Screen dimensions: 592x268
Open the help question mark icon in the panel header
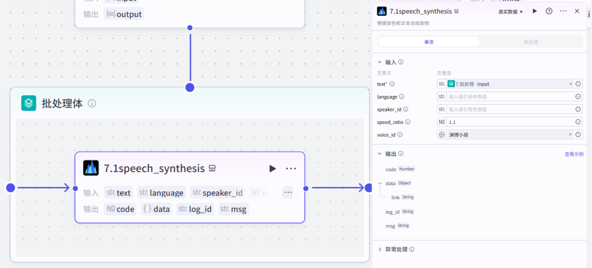click(549, 11)
